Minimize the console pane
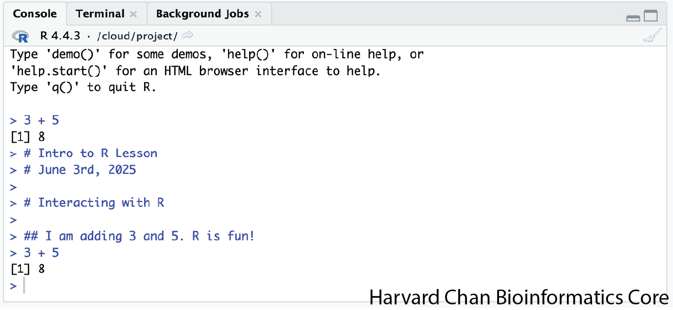The width and height of the screenshot is (673, 310). click(633, 18)
